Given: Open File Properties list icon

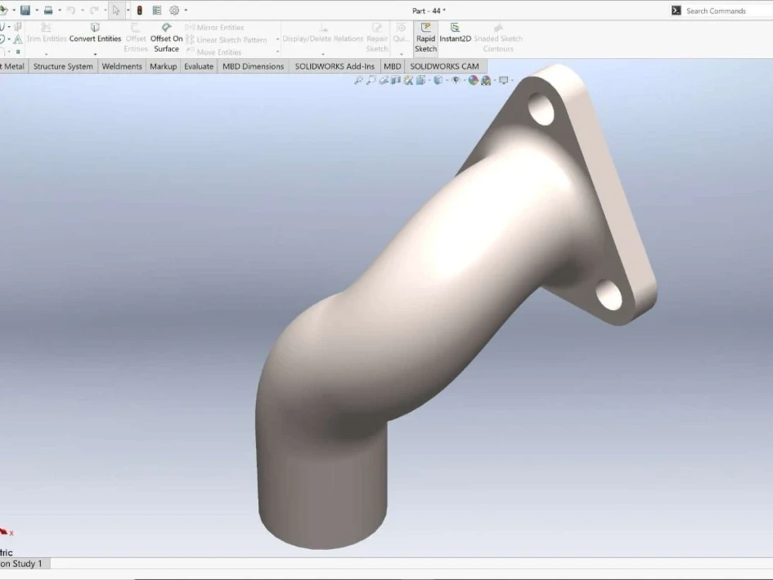Looking at the screenshot, I should [x=157, y=10].
